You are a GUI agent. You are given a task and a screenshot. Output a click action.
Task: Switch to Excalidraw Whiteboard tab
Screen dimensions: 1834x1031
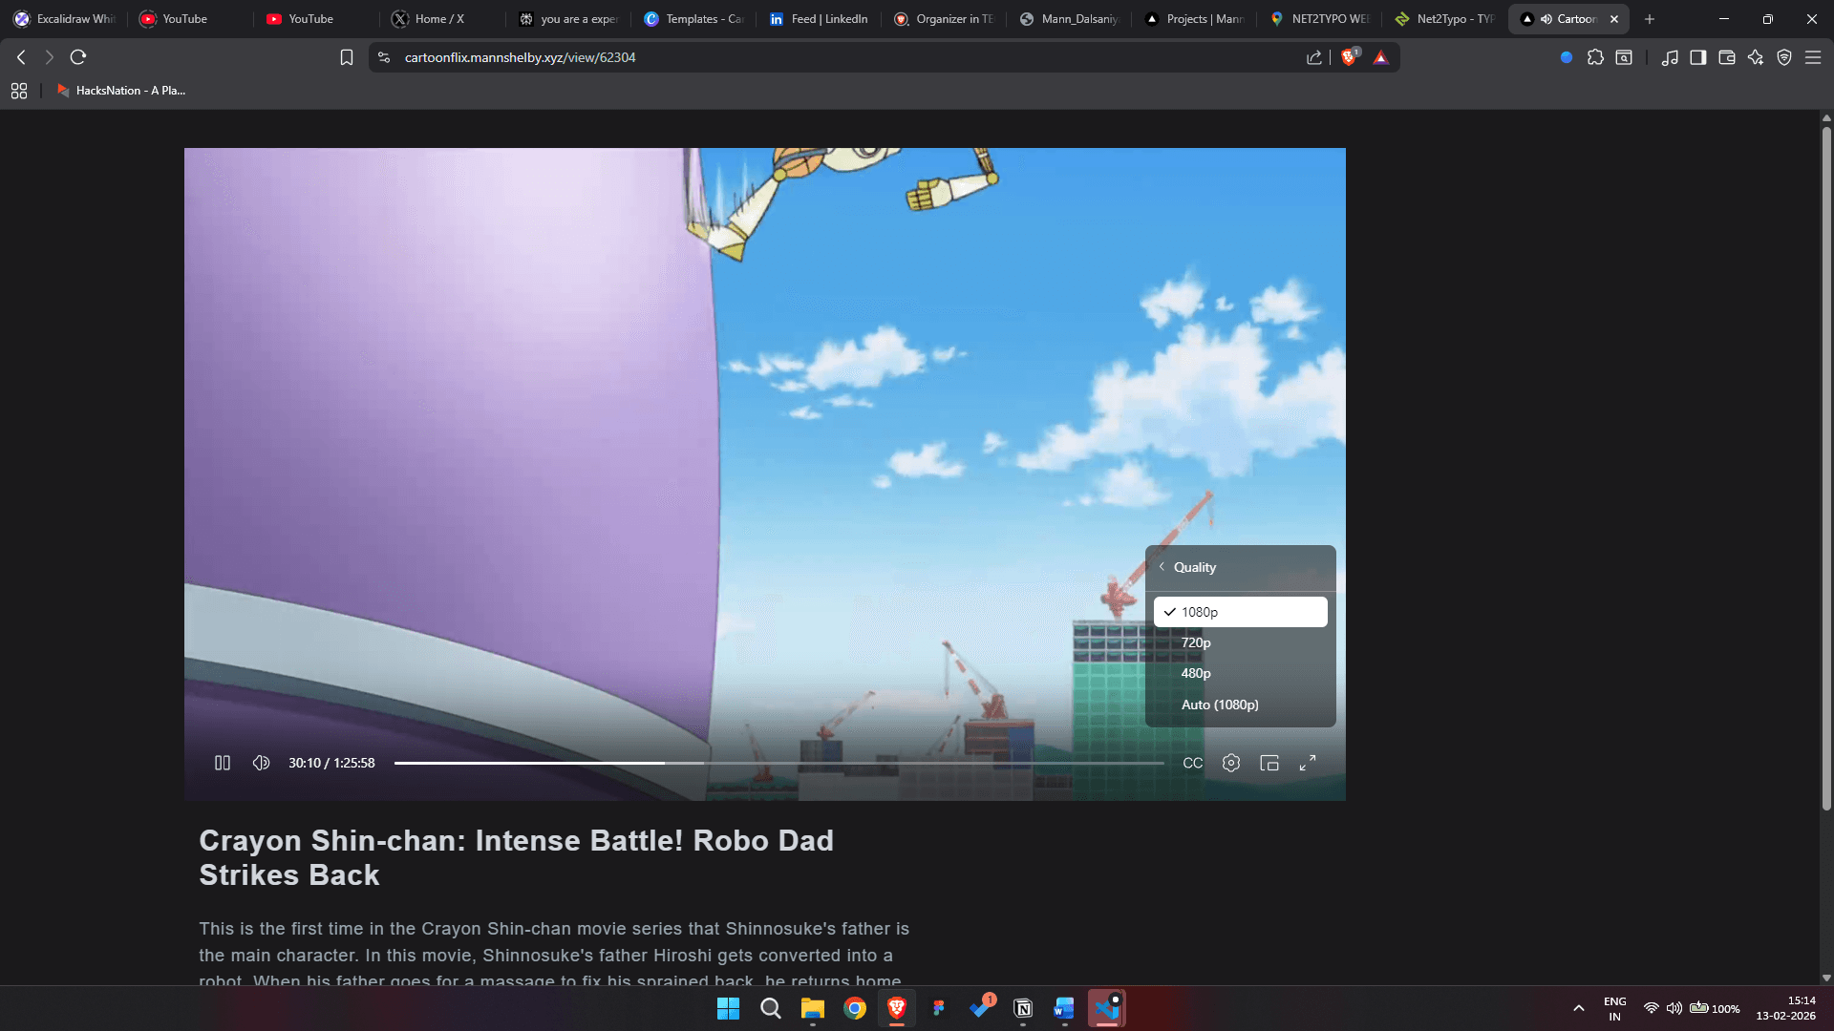64,19
